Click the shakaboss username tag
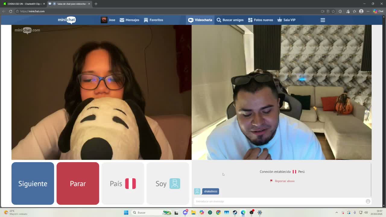The width and height of the screenshot is (386, 217). (210, 191)
